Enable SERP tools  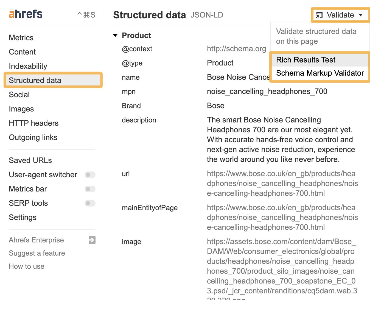point(90,203)
